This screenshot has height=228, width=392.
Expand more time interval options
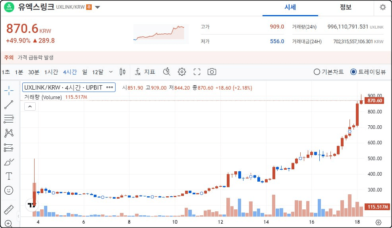[x=111, y=72]
